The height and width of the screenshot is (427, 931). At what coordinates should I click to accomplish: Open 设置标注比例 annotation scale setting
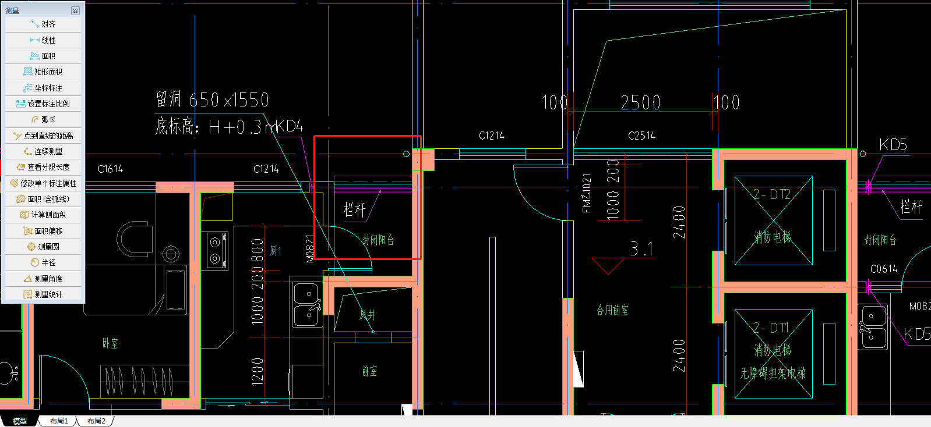(x=43, y=104)
